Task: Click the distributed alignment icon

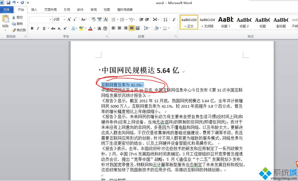Action: [138, 28]
